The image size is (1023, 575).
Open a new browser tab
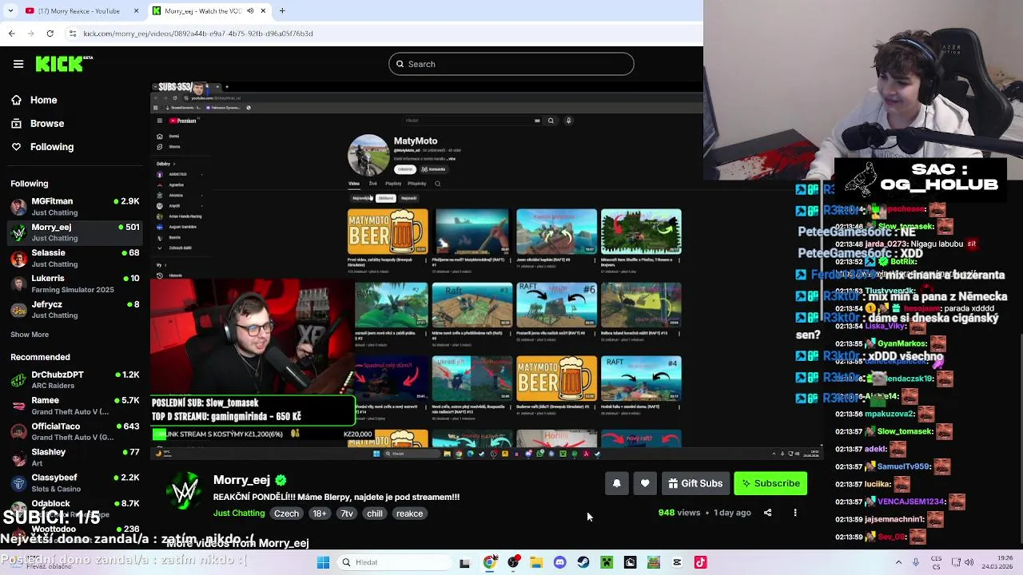[x=282, y=10]
